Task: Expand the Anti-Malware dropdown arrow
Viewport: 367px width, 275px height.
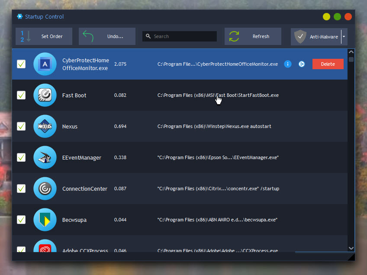Action: (x=344, y=36)
